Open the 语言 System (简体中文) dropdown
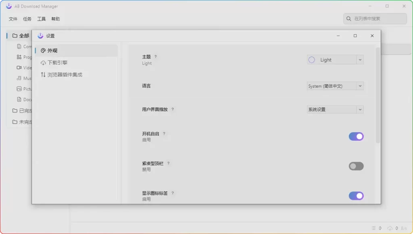 [x=335, y=86]
